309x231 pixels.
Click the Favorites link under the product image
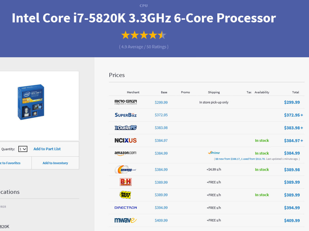pos(10,163)
